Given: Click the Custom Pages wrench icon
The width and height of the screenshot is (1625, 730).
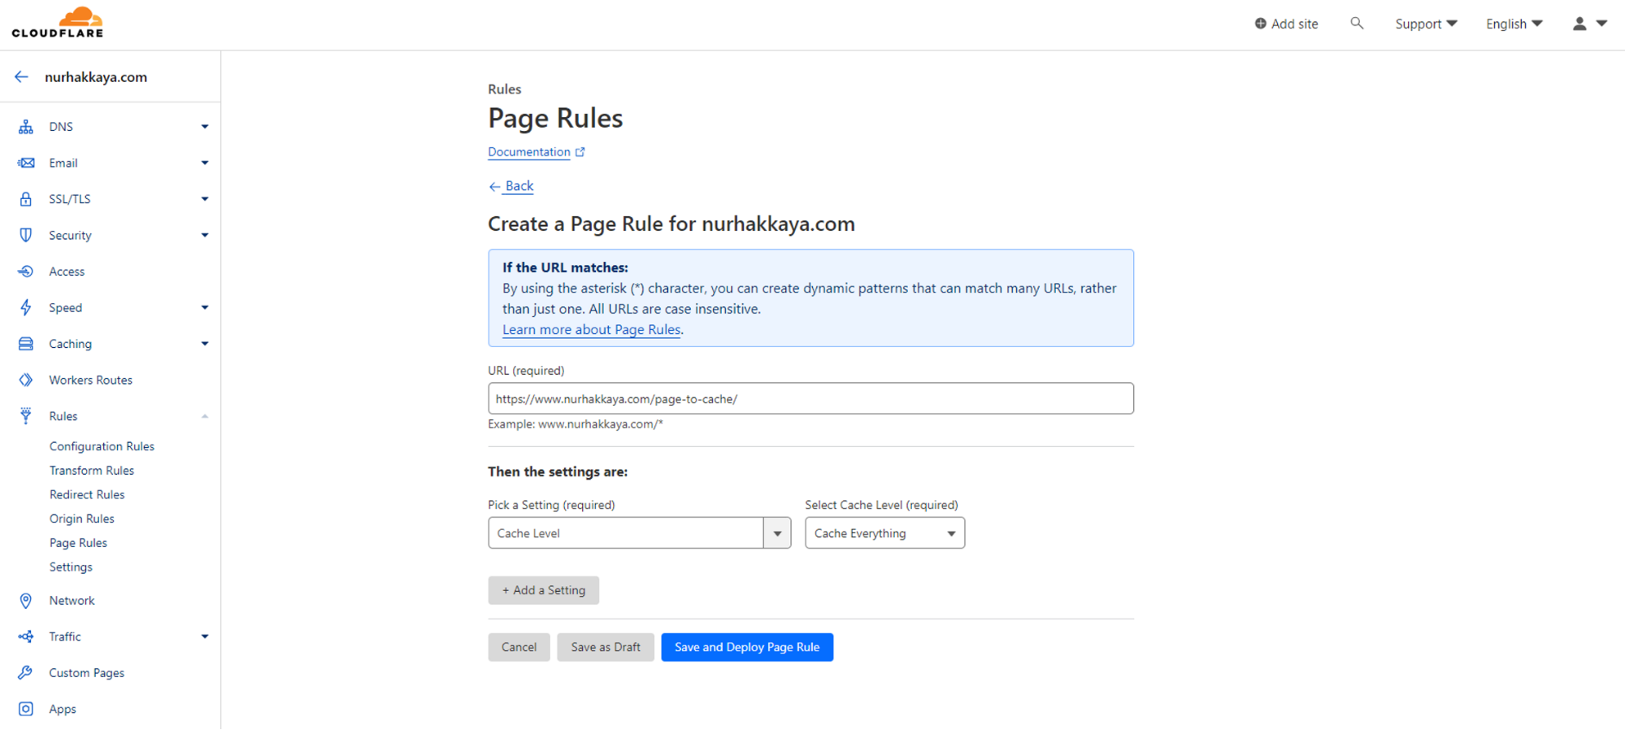Looking at the screenshot, I should pyautogui.click(x=26, y=673).
